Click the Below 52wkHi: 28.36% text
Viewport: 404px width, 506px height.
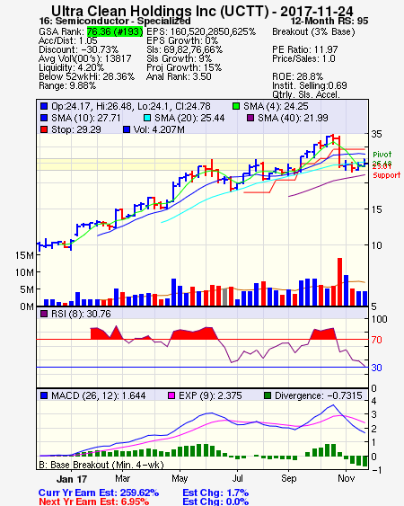(86, 76)
